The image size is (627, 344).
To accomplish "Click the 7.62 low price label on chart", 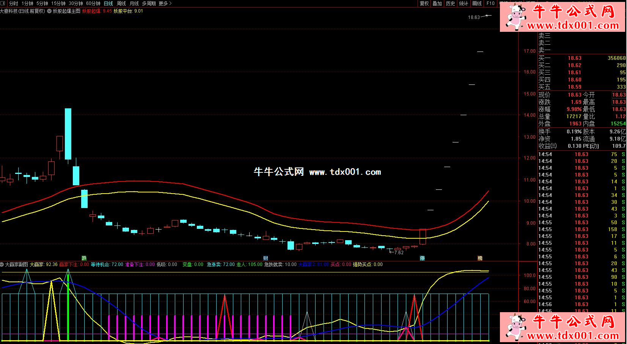I will coord(399,253).
